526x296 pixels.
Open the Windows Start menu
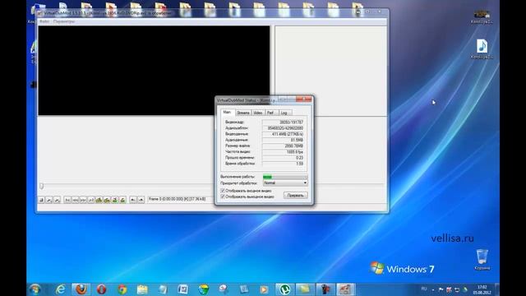coord(35,289)
